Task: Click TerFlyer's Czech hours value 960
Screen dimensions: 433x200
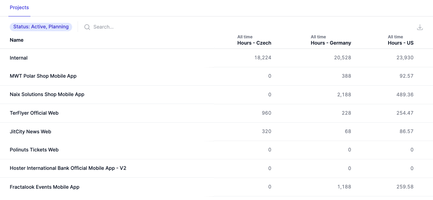Action: click(x=266, y=113)
